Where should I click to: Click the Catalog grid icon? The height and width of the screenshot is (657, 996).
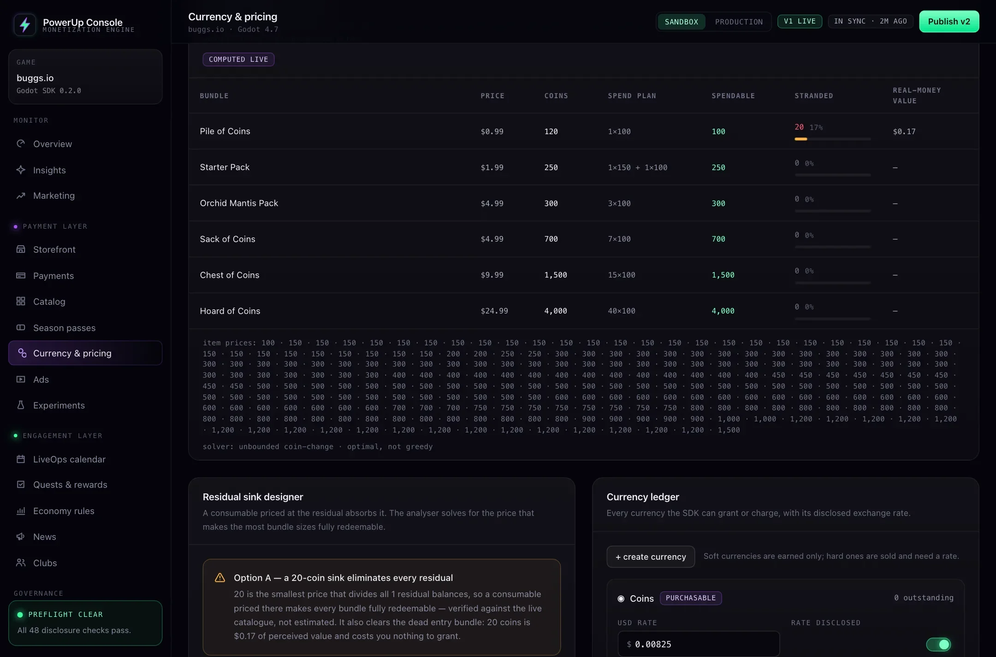[x=21, y=302]
